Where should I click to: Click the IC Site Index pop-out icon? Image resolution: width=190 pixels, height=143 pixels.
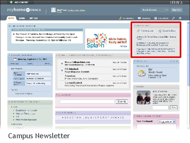point(75,113)
